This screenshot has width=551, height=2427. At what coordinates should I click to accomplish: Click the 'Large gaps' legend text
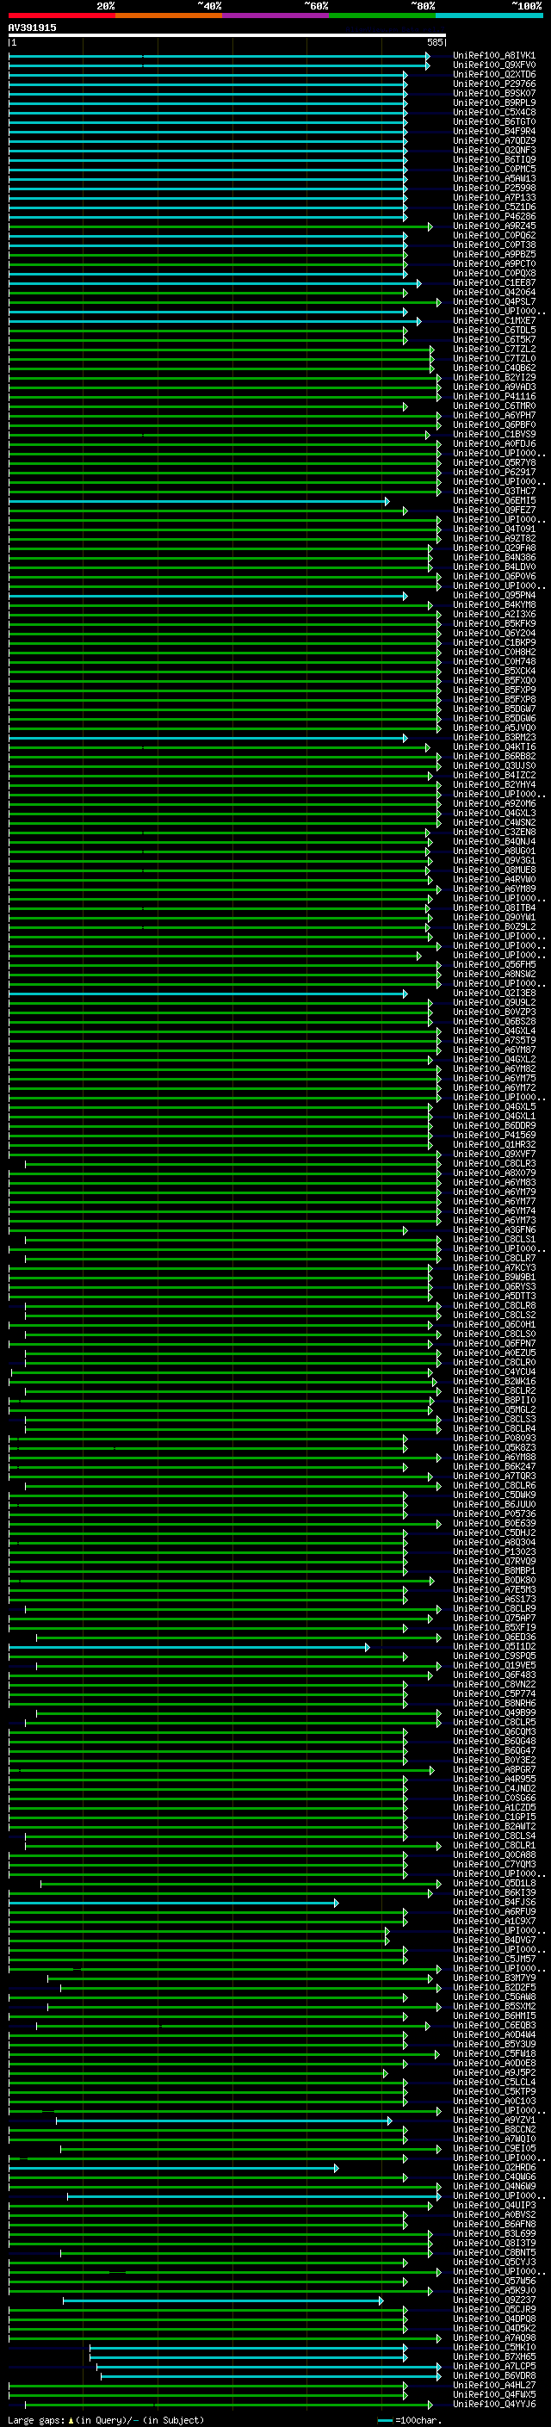[36, 2420]
